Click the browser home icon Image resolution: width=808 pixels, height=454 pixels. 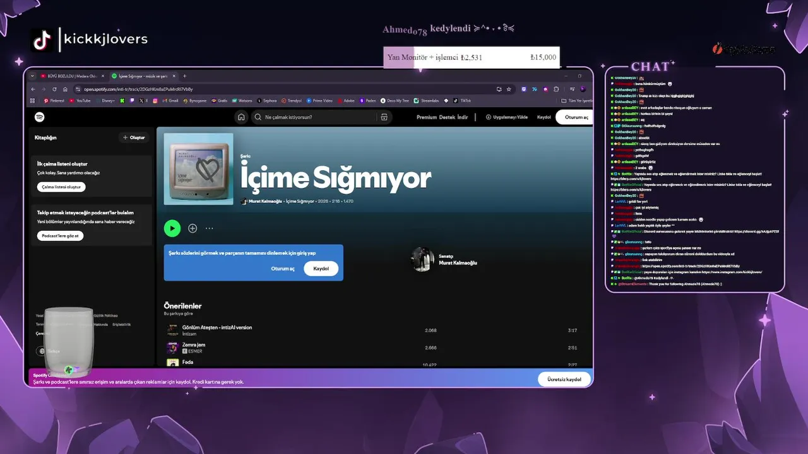click(x=65, y=89)
